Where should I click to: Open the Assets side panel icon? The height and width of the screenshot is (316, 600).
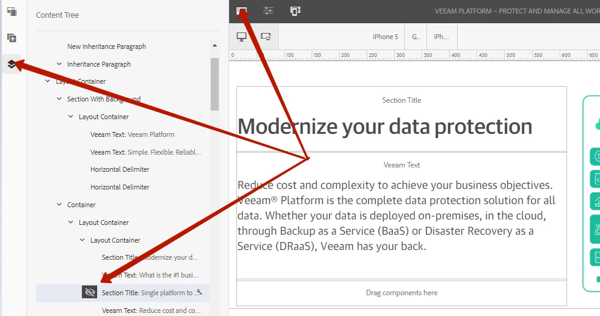(x=12, y=12)
